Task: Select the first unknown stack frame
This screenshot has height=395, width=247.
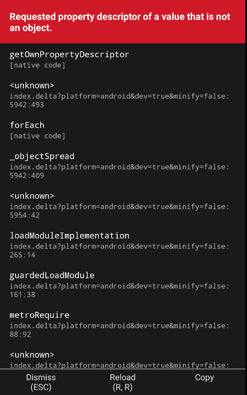Action: click(x=32, y=85)
